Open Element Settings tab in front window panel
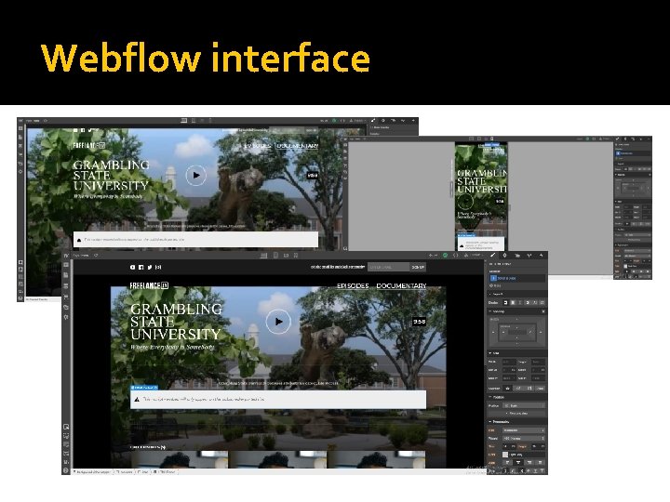Viewport: 670px width, 502px height. (x=504, y=256)
